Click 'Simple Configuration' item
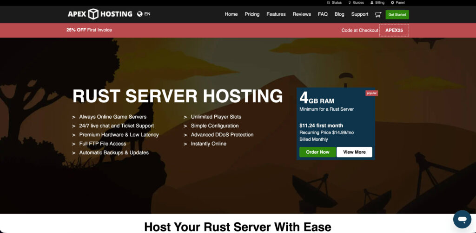The height and width of the screenshot is (233, 476). point(215,126)
